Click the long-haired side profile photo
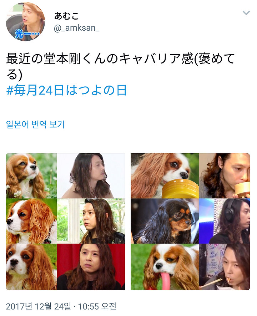The width and height of the screenshot is (257, 316). (91, 176)
